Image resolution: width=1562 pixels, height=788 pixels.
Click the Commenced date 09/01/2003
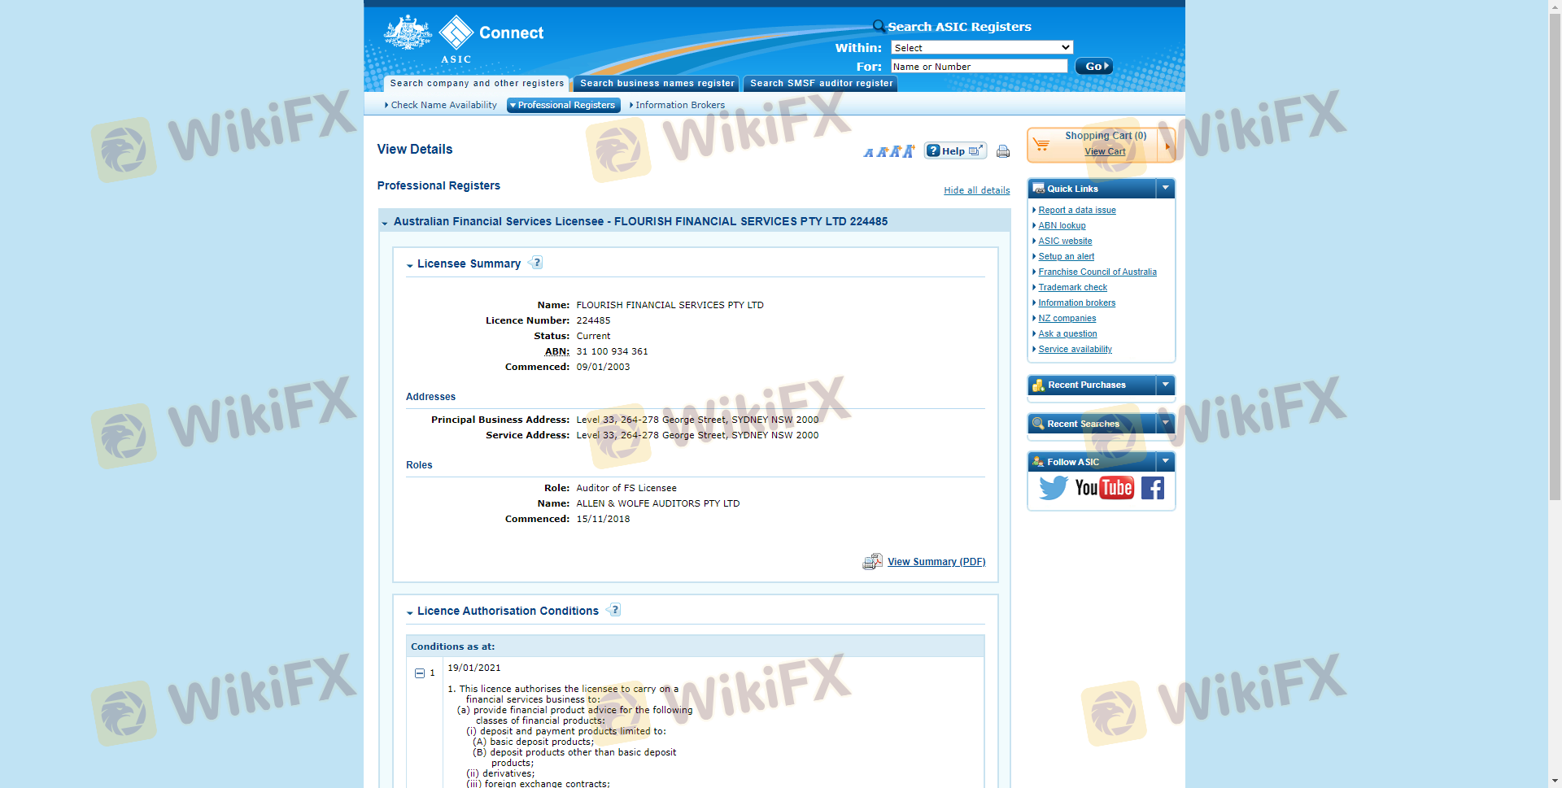point(603,367)
